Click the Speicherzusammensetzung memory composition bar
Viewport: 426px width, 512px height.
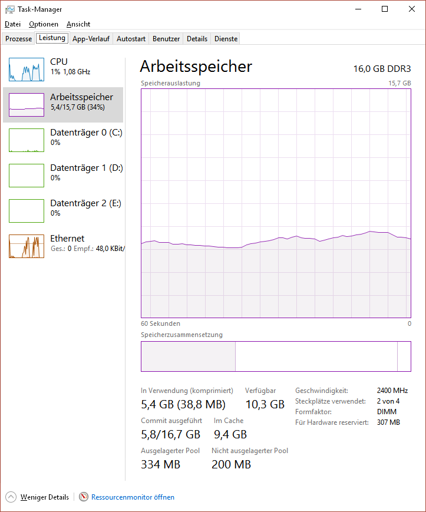pyautogui.click(x=276, y=356)
